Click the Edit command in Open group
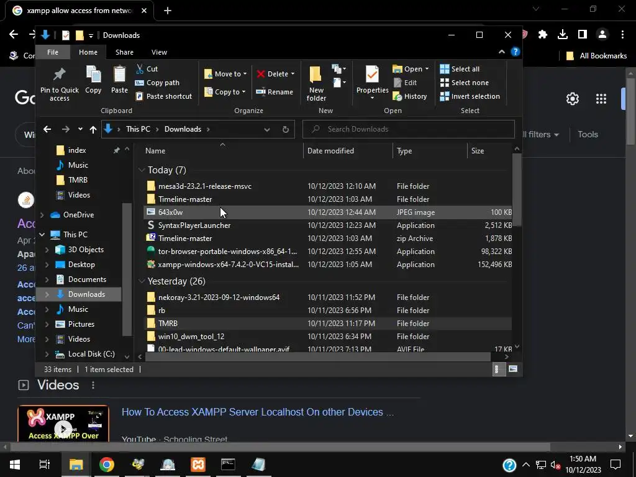This screenshot has width=636, height=477. (405, 83)
